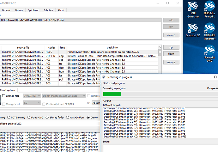Click the Decoding PGS stream (track 42) line
The width and height of the screenshot is (218, 152).
coord(145,137)
